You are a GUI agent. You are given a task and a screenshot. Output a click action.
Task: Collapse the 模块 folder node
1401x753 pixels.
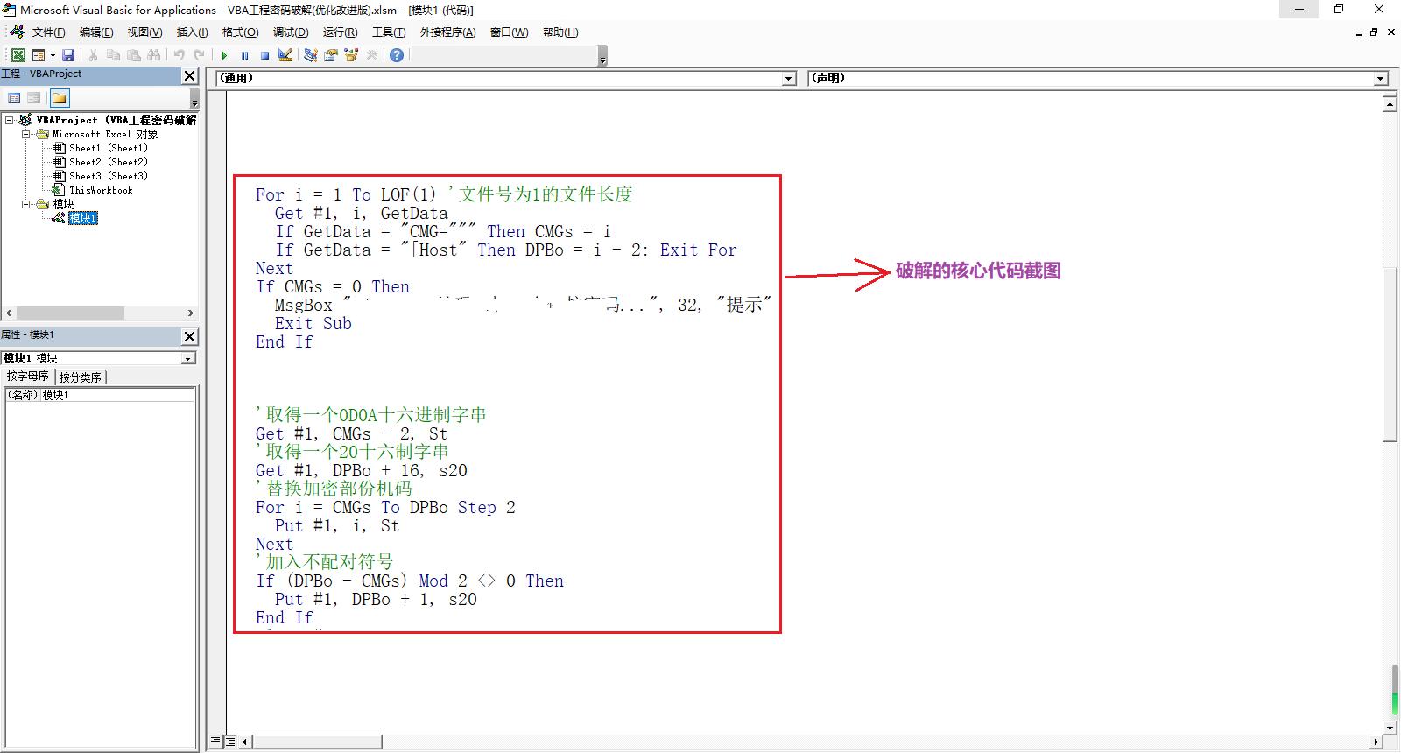click(x=26, y=204)
